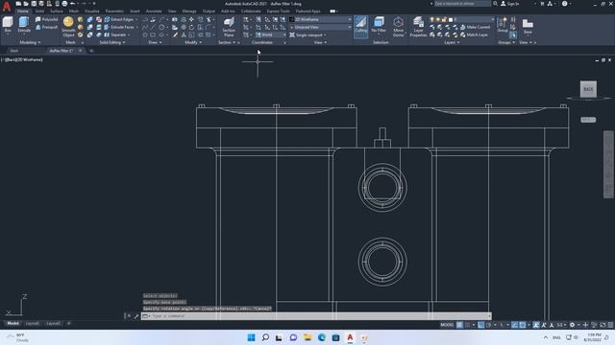Switch to the Layout1 tab
The width and height of the screenshot is (615, 345).
click(x=32, y=324)
